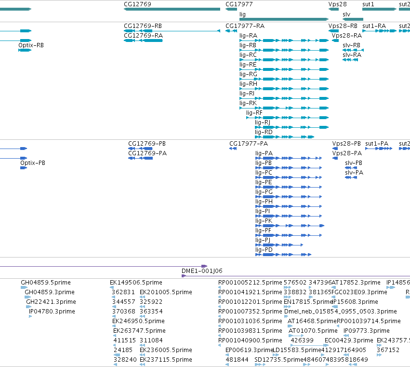Image resolution: width=410 pixels, height=367 pixels.
Task: Click the IP09773.3prime EST label
Action: coord(367,331)
